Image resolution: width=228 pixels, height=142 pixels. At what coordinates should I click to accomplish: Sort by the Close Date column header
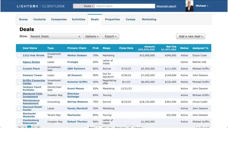pos(126,48)
